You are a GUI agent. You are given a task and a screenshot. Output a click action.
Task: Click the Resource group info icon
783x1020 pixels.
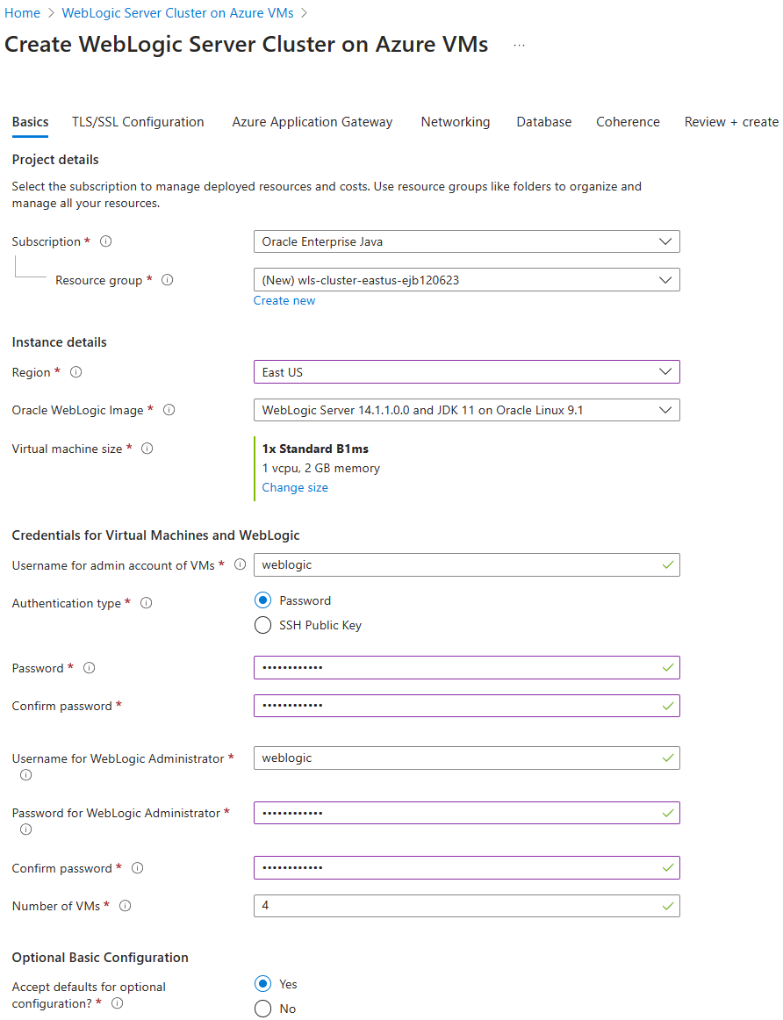point(168,280)
